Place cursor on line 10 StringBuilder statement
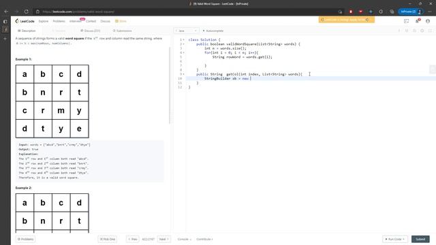This screenshot has width=436, height=245. click(x=228, y=79)
